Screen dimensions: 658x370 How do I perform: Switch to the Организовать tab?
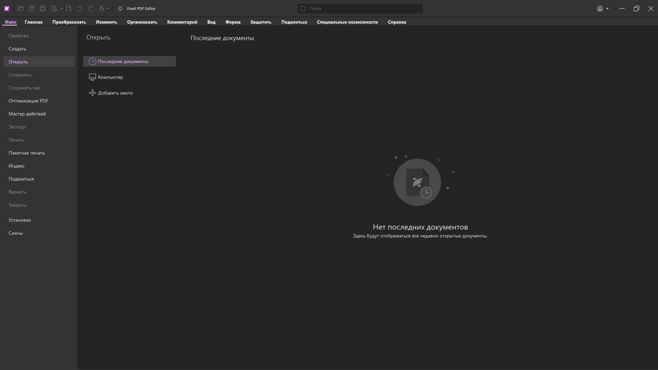coord(142,22)
